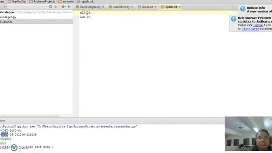The height and width of the screenshot is (153, 272).
Task: Click the 'STA 23' line in editor
Action: pos(85,13)
